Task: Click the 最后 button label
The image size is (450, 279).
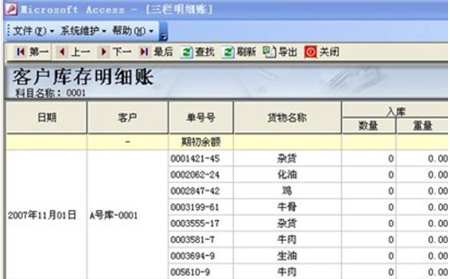Action: 164,52
